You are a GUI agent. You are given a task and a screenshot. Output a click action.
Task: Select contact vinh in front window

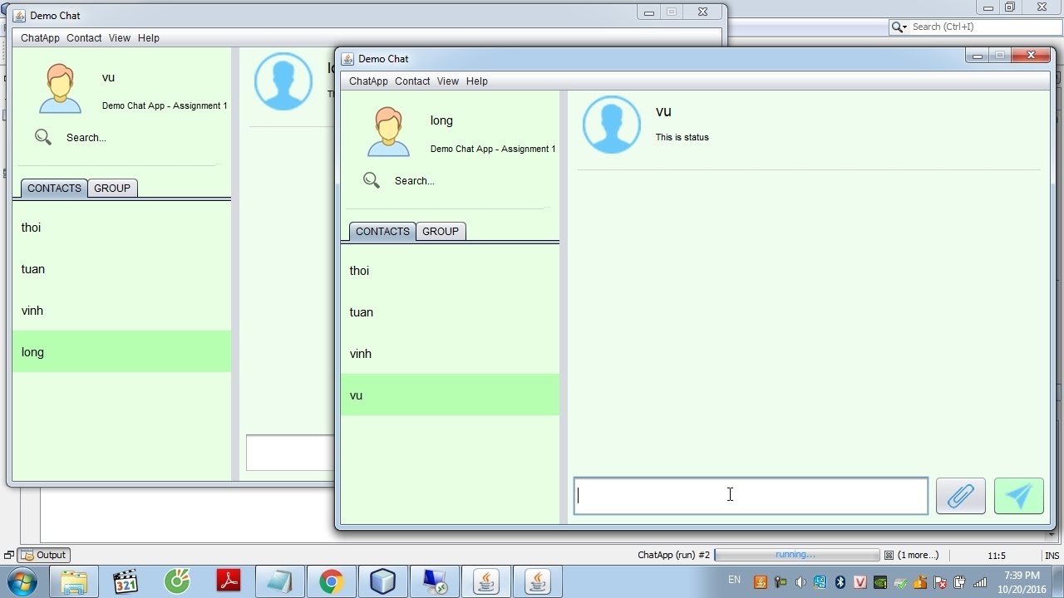450,354
